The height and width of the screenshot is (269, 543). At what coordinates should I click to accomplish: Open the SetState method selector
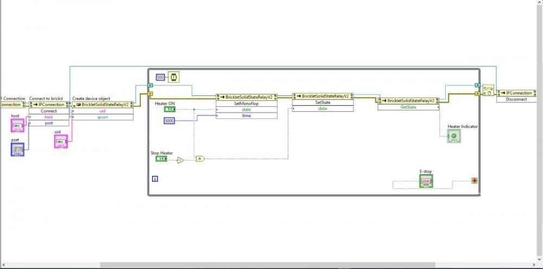pyautogui.click(x=323, y=102)
